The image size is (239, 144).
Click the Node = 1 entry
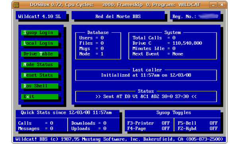coord(92,54)
